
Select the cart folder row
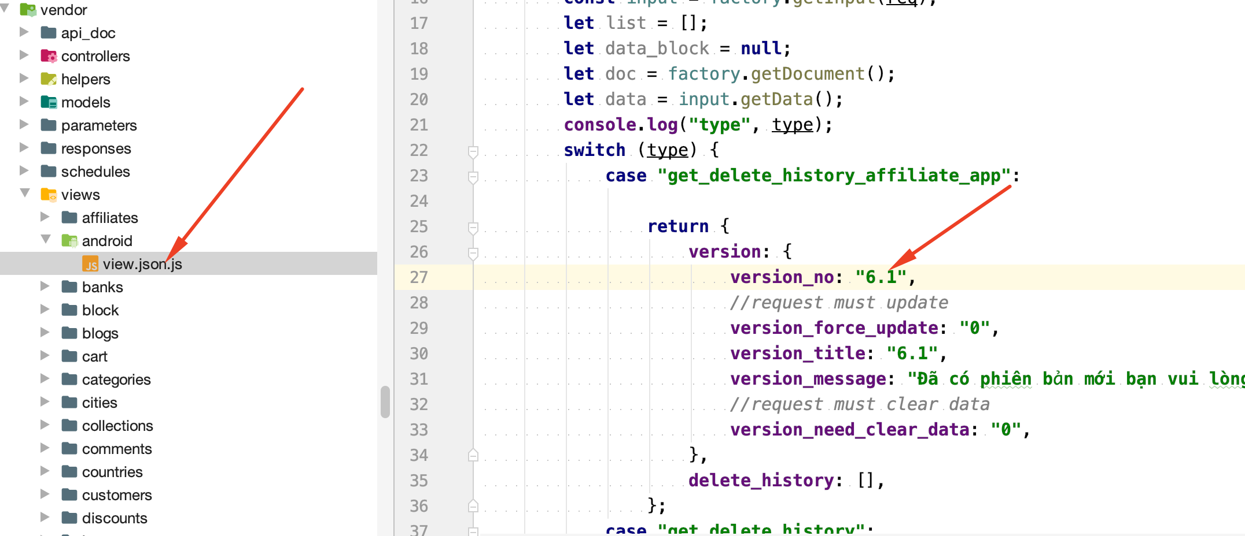click(x=189, y=356)
